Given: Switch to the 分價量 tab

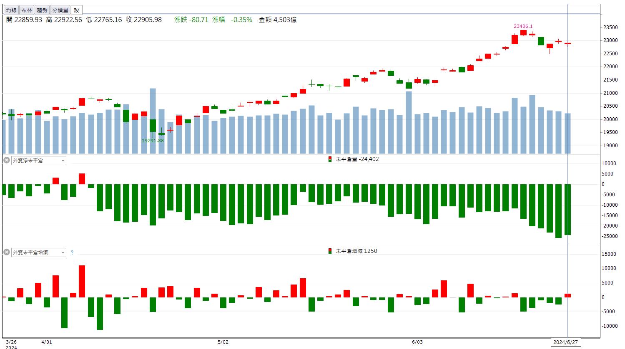Looking at the screenshot, I should pyautogui.click(x=60, y=10).
